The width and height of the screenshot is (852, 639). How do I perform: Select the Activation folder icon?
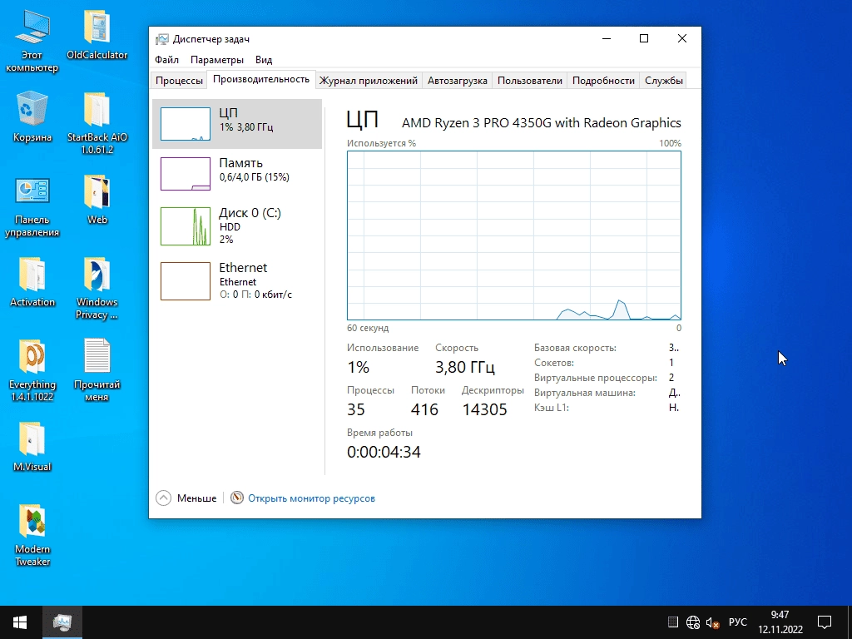[x=32, y=282]
